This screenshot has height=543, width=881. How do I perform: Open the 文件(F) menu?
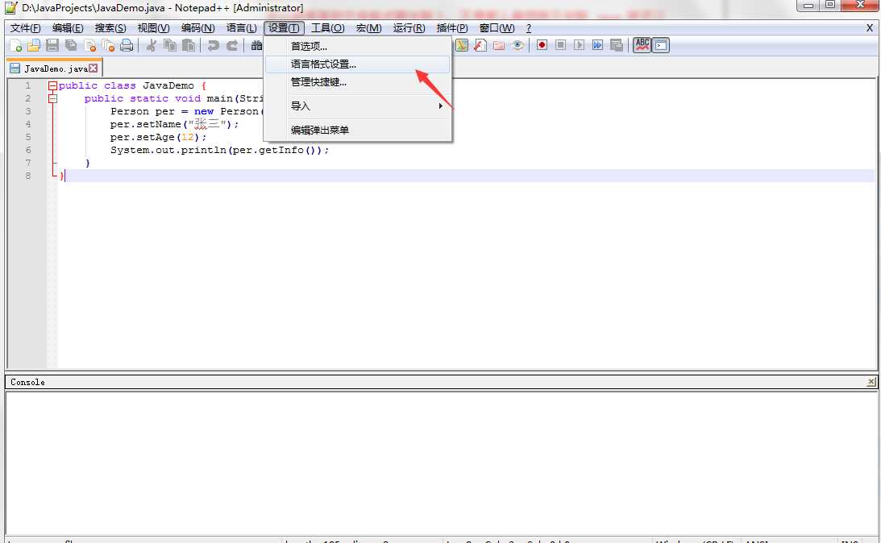[x=25, y=28]
